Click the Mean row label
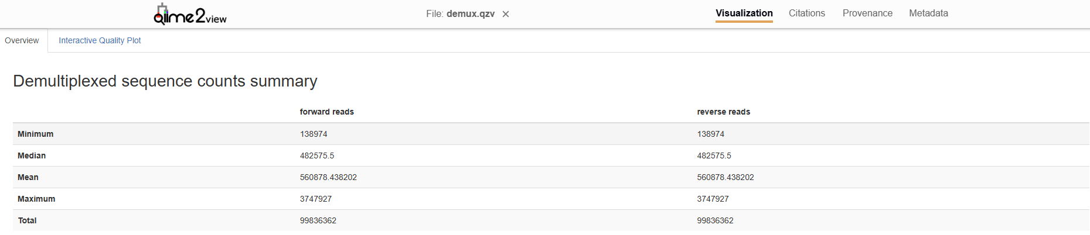 pyautogui.click(x=28, y=177)
